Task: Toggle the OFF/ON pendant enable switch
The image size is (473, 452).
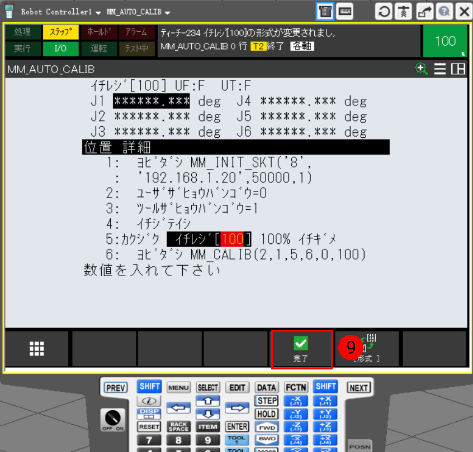Action: point(113,420)
